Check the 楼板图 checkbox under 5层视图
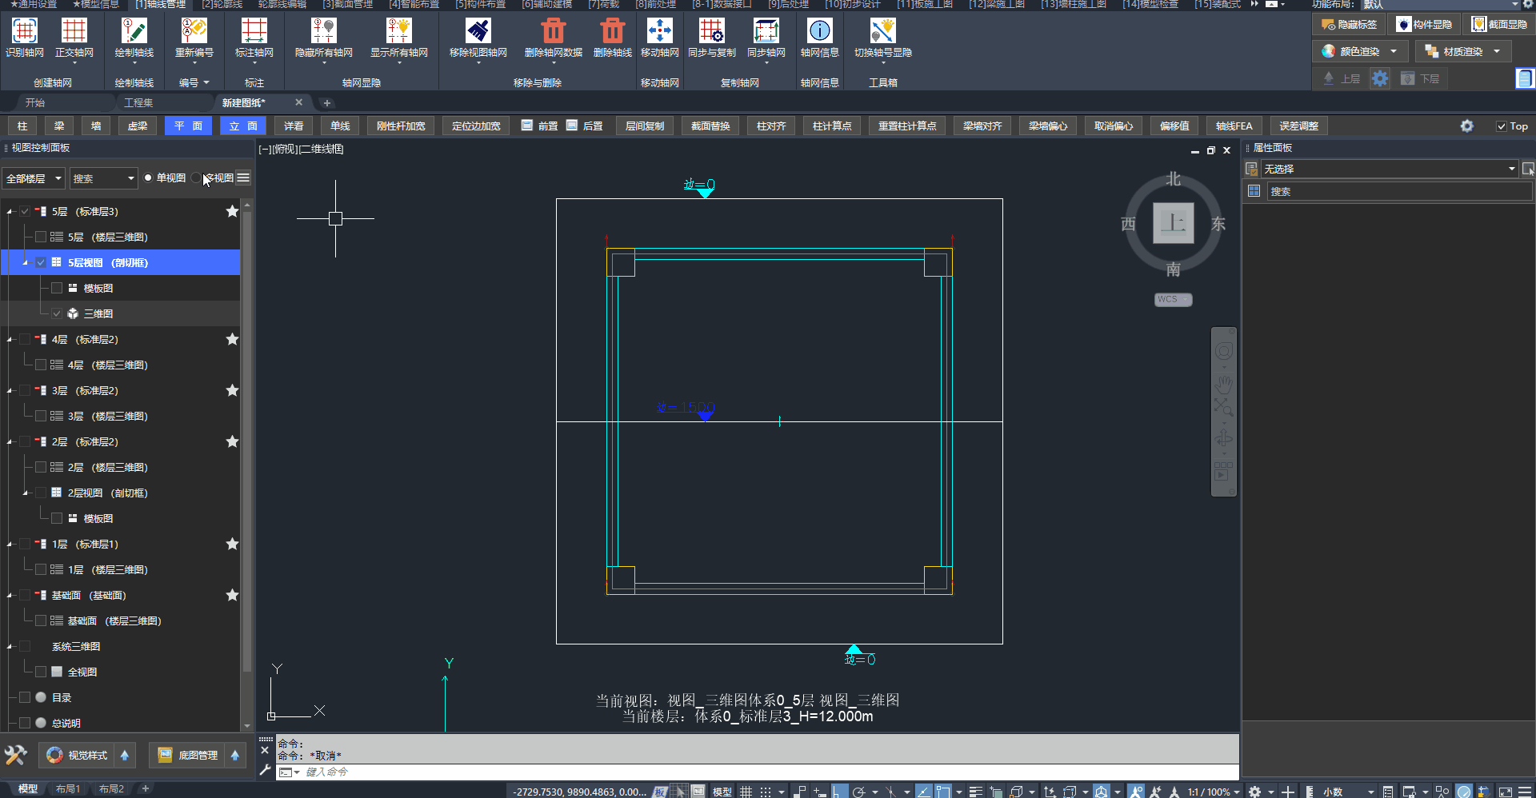This screenshot has width=1536, height=798. pos(57,288)
